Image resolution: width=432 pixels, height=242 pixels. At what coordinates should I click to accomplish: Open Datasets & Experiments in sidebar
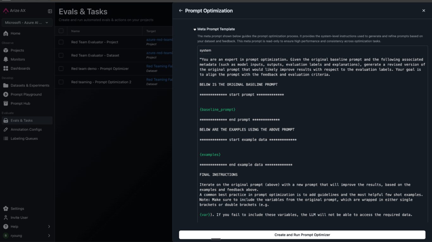click(30, 85)
